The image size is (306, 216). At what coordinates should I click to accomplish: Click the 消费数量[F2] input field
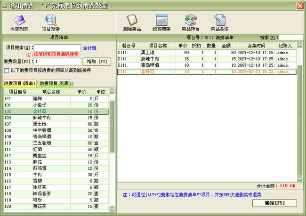point(57,61)
